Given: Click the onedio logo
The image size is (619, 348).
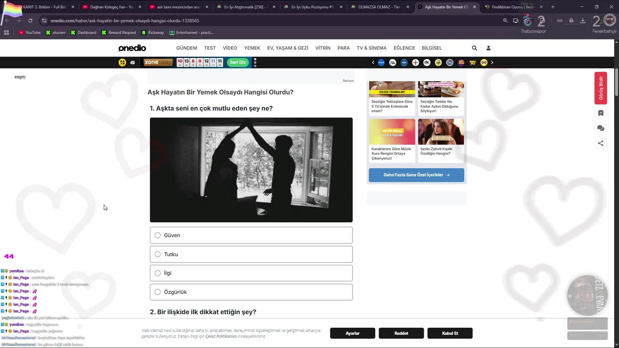Looking at the screenshot, I should click(x=132, y=48).
